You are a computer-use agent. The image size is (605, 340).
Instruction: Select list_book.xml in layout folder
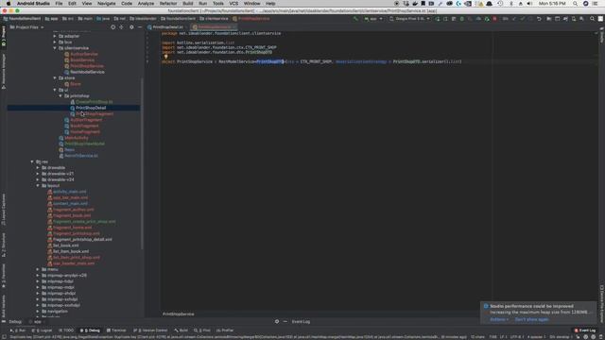pyautogui.click(x=65, y=246)
